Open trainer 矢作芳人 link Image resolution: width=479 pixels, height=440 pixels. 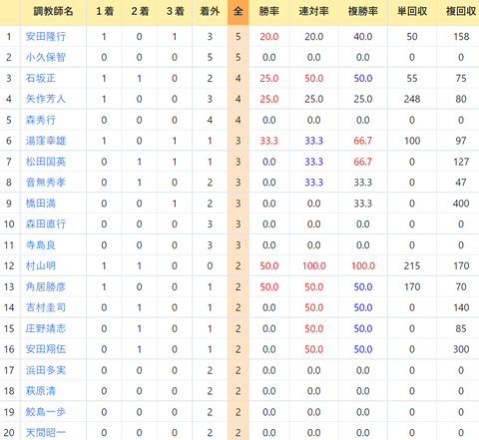46,99
